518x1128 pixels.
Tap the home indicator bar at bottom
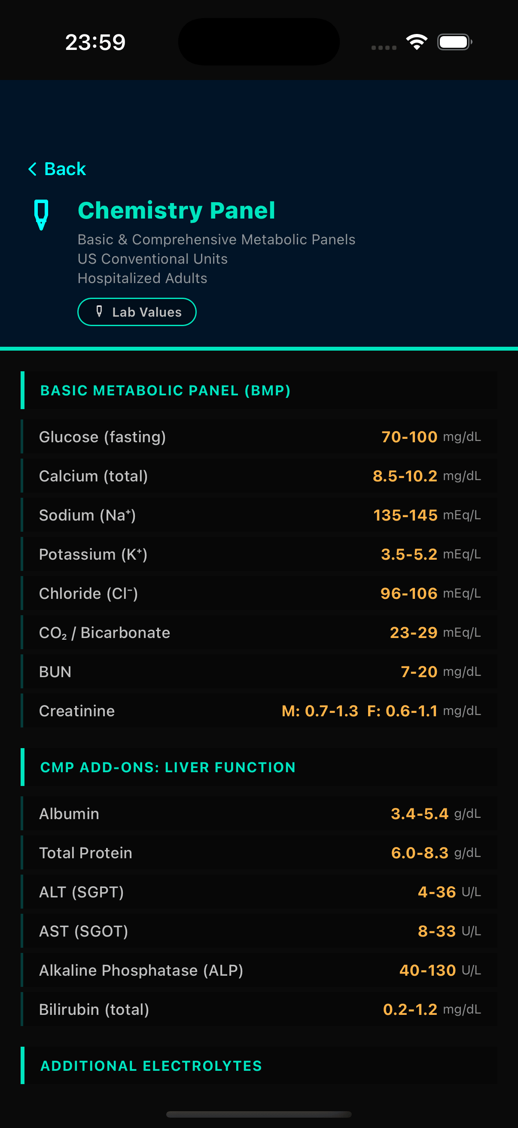coord(259,1114)
